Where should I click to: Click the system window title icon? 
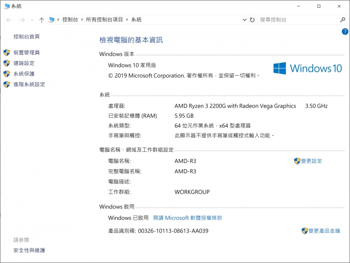(7, 6)
